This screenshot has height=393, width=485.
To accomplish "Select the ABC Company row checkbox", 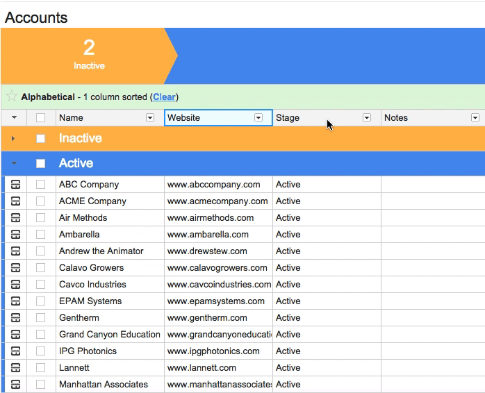I will coord(40,185).
